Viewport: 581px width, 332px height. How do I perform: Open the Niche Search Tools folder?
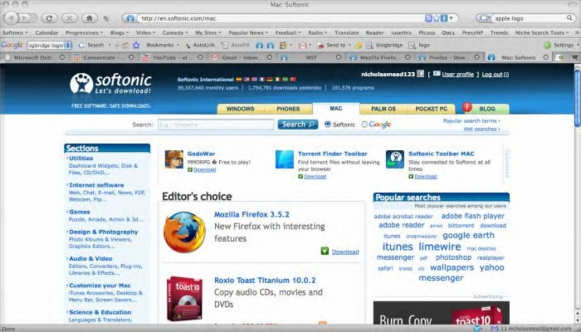pos(542,32)
